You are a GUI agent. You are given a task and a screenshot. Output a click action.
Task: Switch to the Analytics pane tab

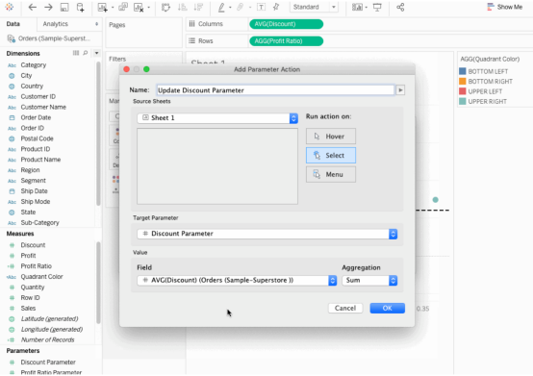pos(56,24)
